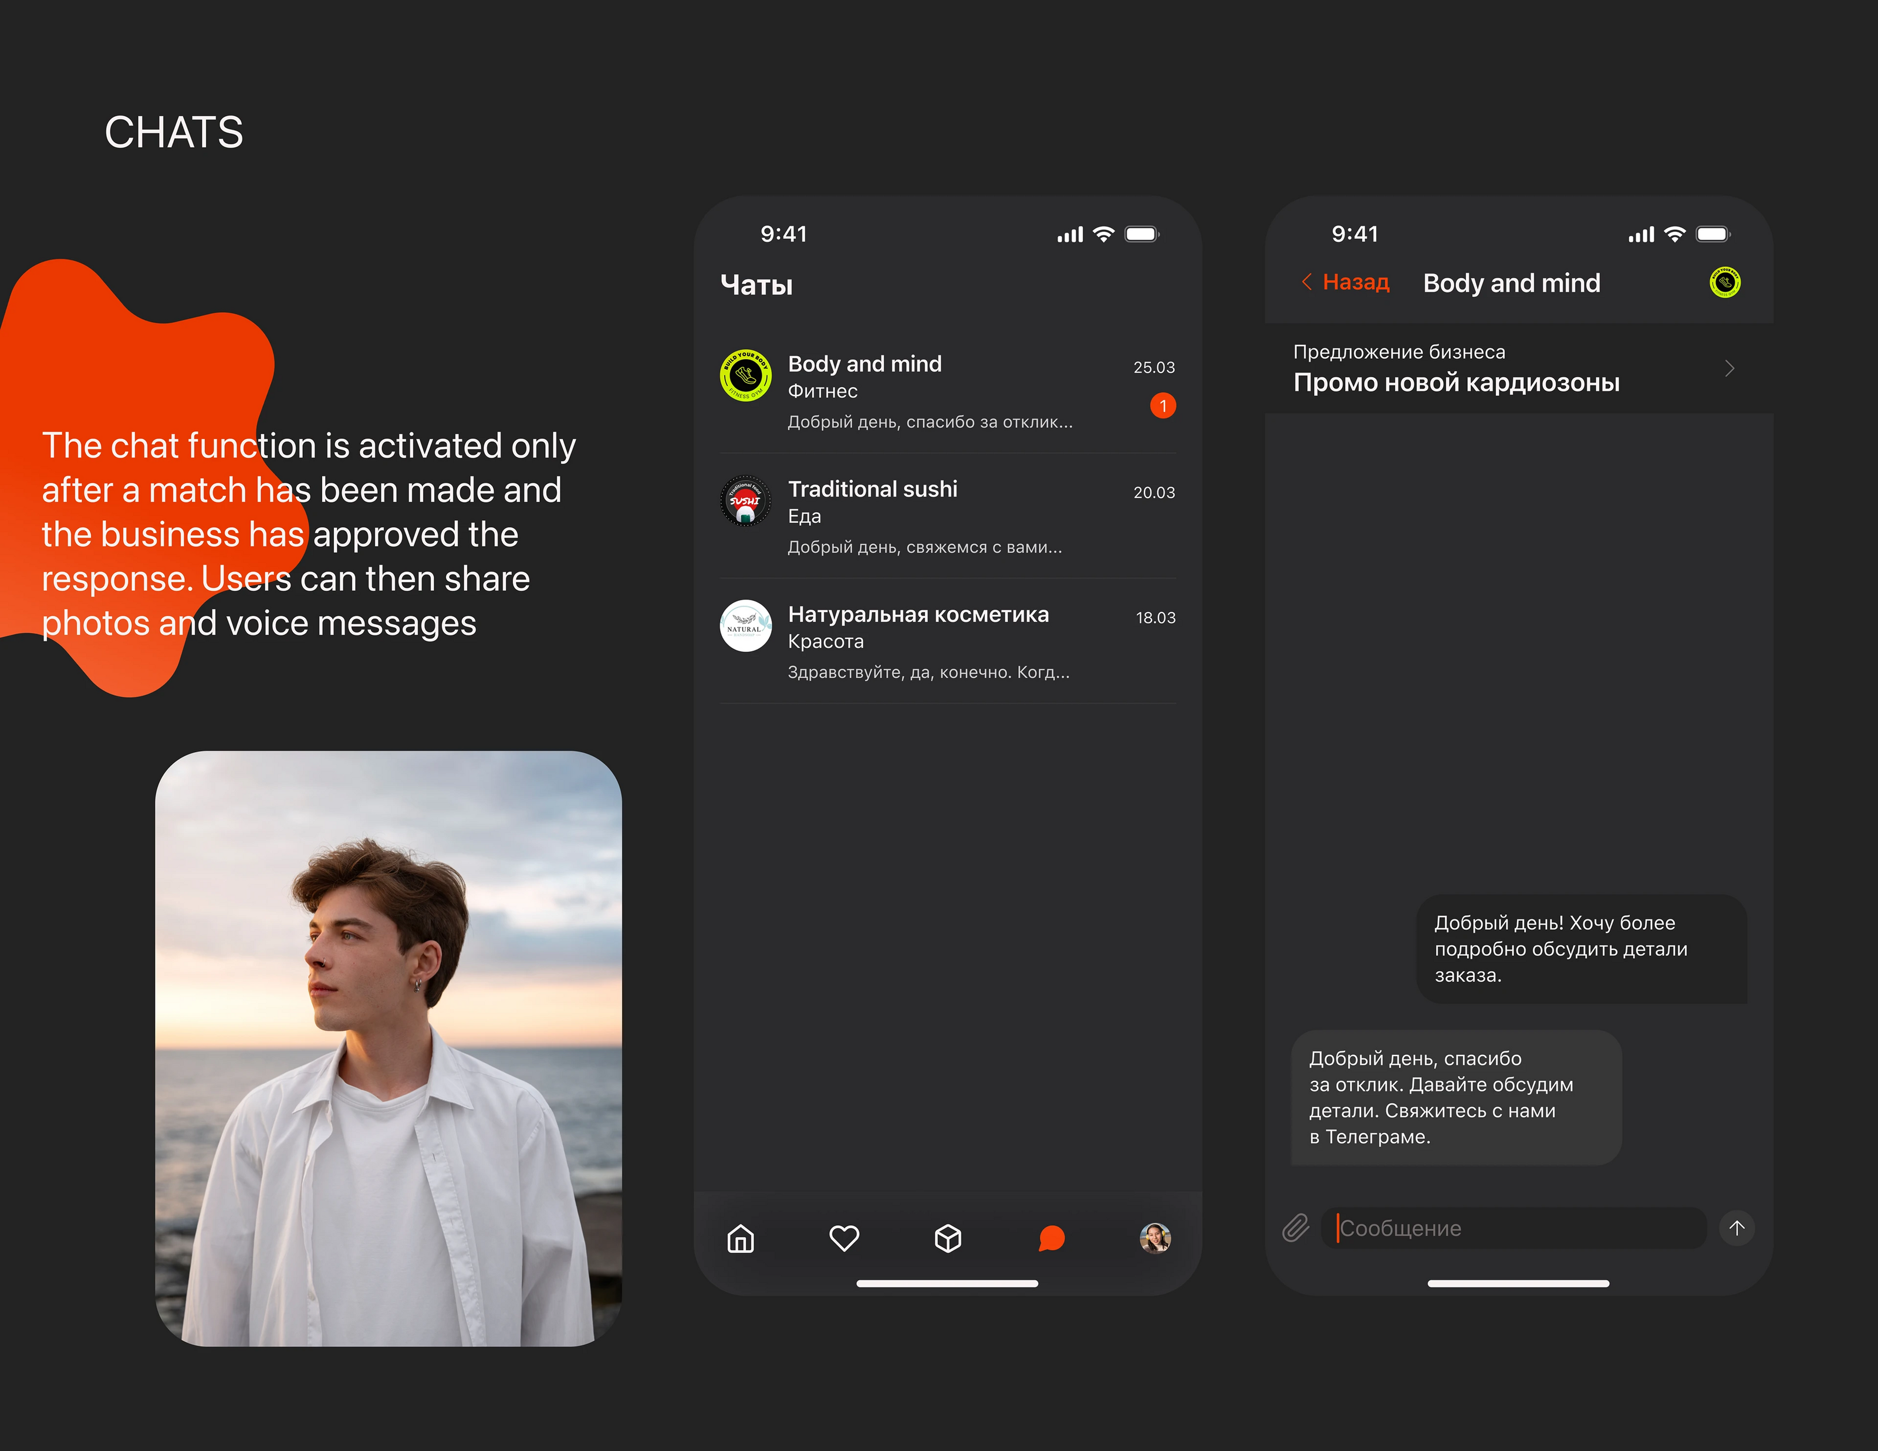Open the Натуральная косметика chat
The image size is (1878, 1451).
click(x=928, y=642)
